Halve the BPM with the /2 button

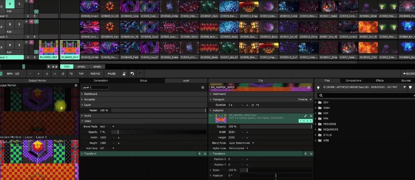63,74
